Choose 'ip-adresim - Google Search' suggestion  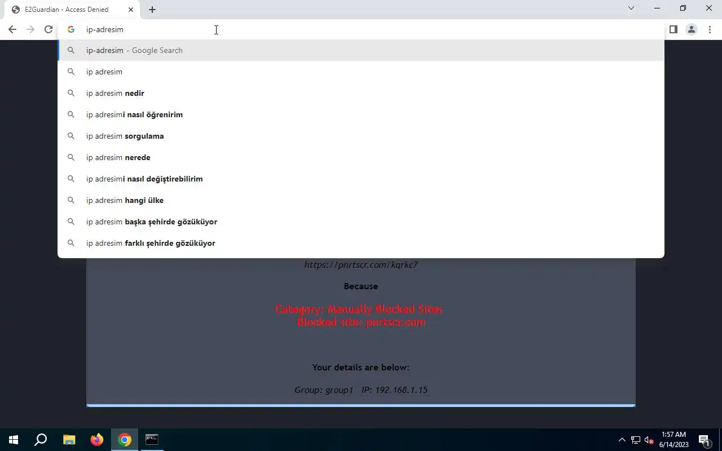coord(361,50)
